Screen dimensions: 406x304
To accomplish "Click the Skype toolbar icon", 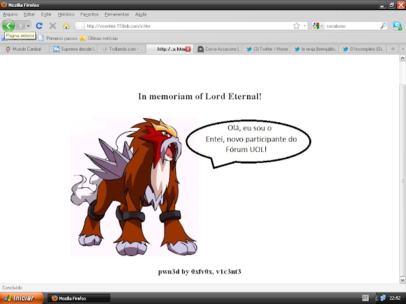I will (x=397, y=26).
